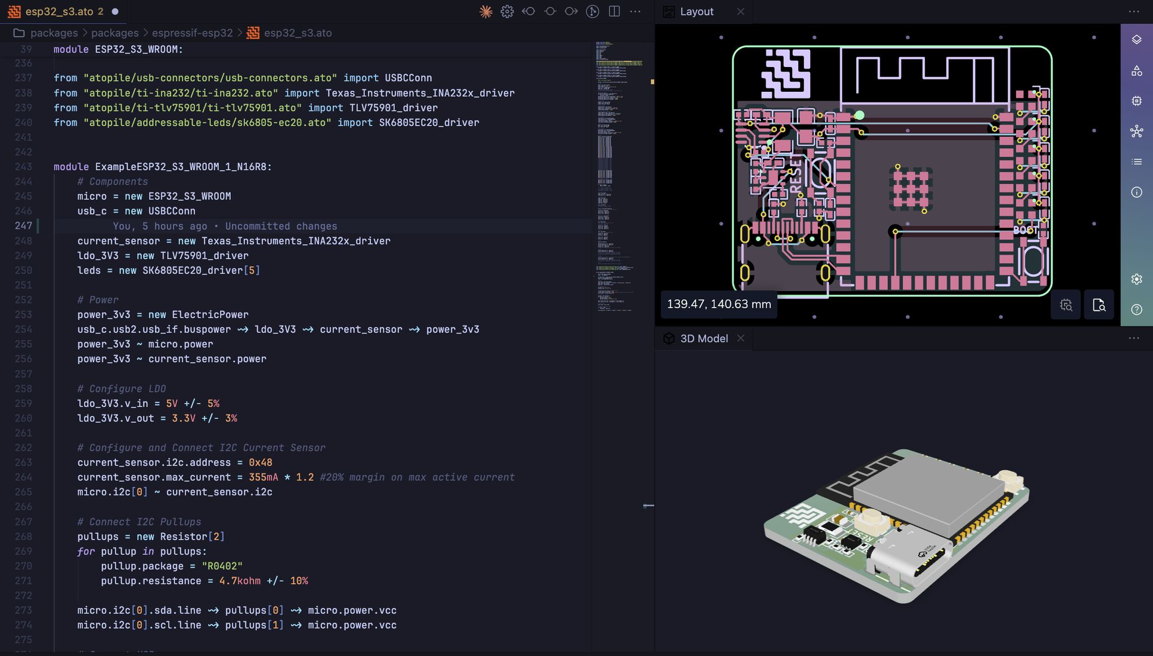1153x656 pixels.
Task: Click '# Connect I2C Pullups' comment
Action: (139, 522)
